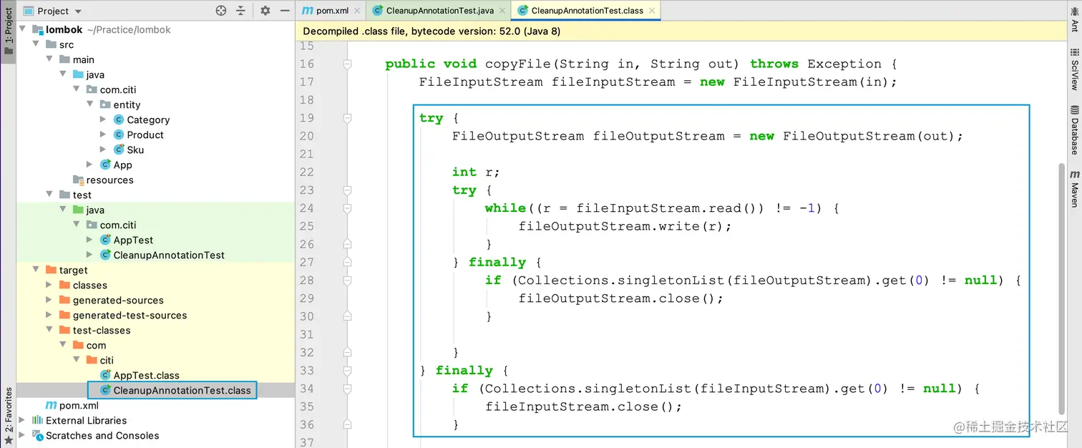This screenshot has width=1082, height=448.
Task: Select the Sku class in tree
Action: [x=135, y=150]
